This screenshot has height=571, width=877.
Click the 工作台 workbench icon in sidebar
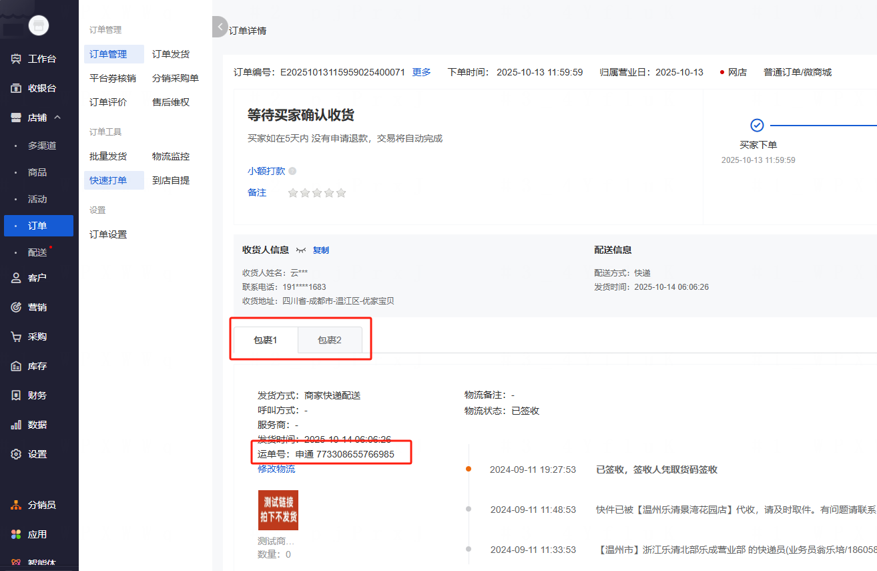pos(17,59)
